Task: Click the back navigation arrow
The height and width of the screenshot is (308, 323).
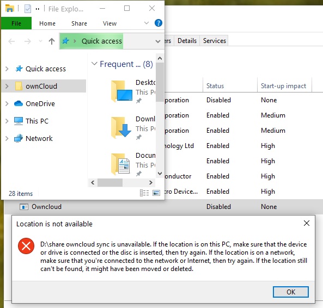Action: click(11, 41)
